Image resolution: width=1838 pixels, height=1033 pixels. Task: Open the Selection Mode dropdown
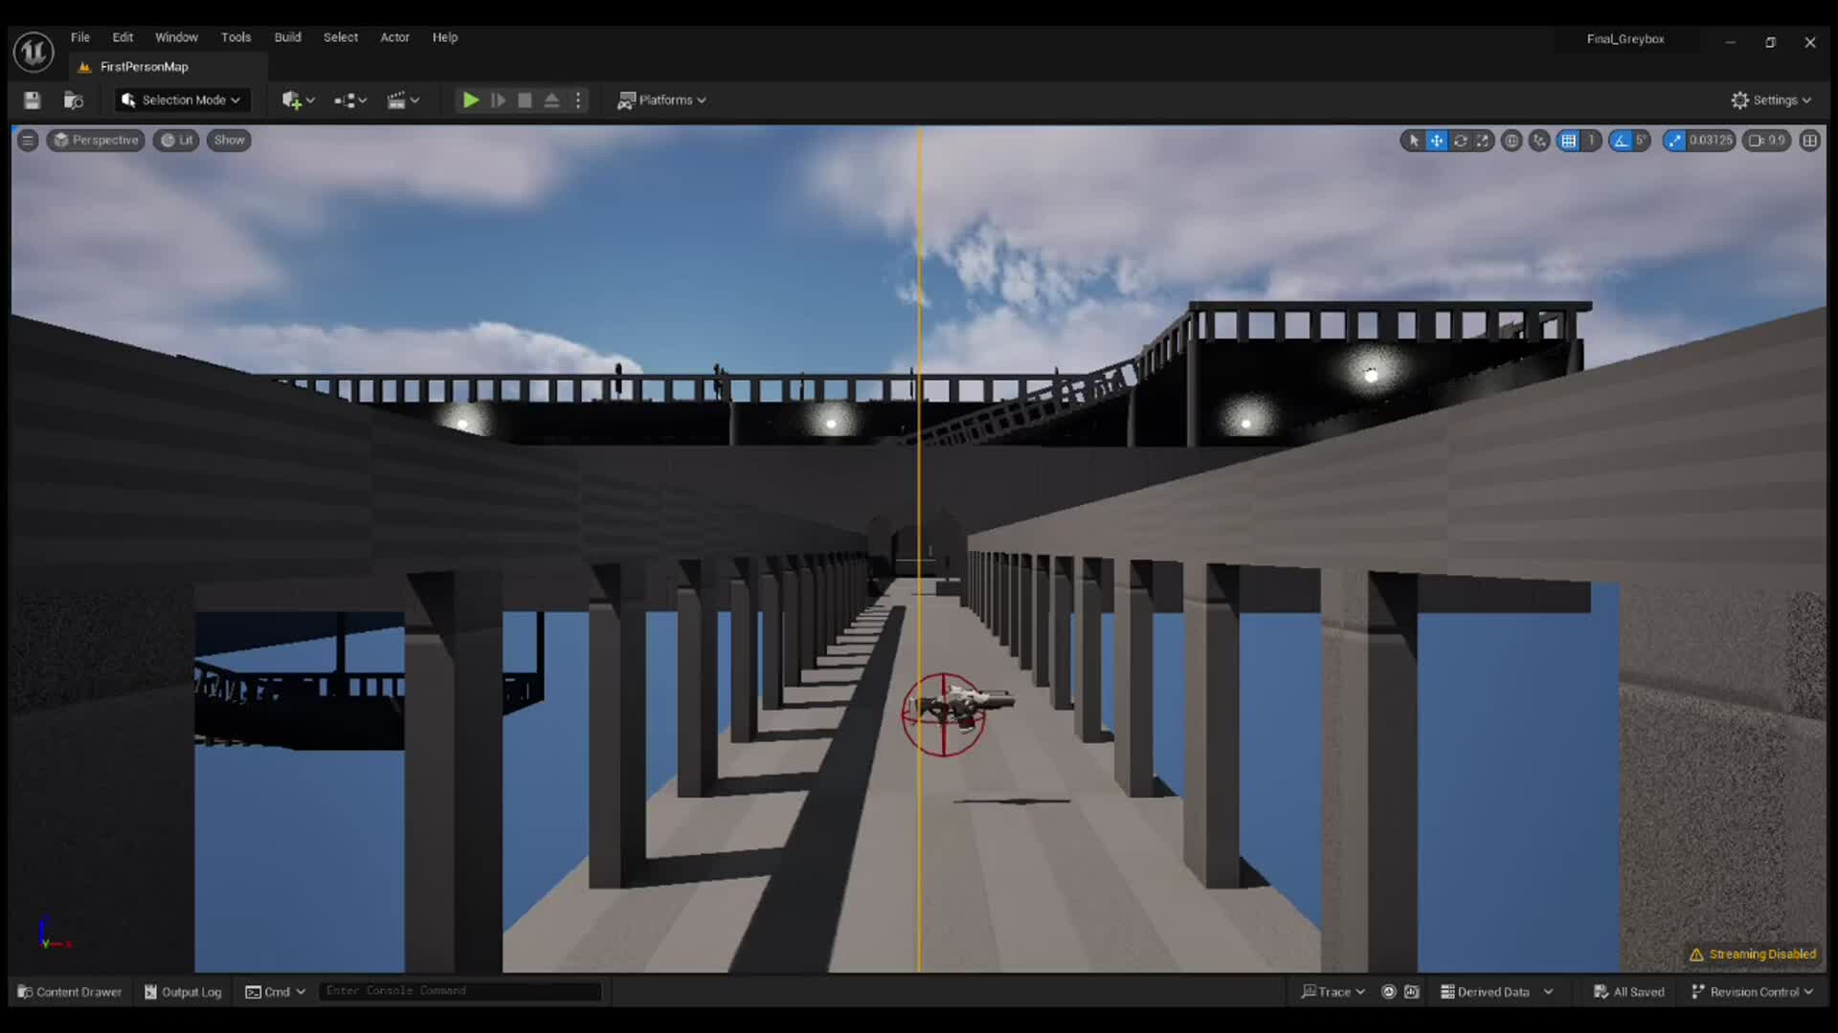click(x=181, y=99)
